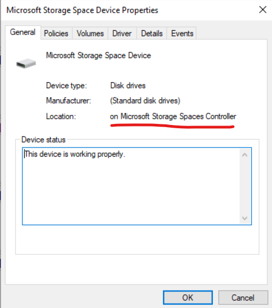Switch to the Policies tab

point(56,33)
